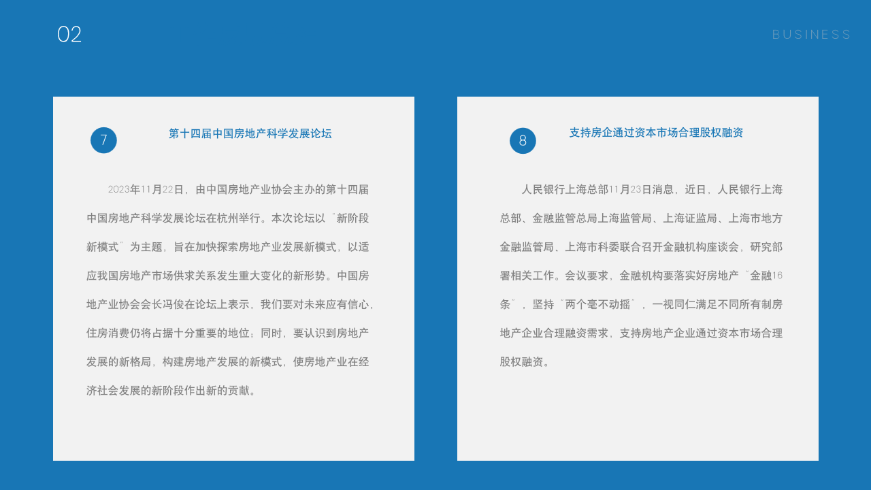
Task: Click the line beginning 2023年11月22日
Action: 238,189
